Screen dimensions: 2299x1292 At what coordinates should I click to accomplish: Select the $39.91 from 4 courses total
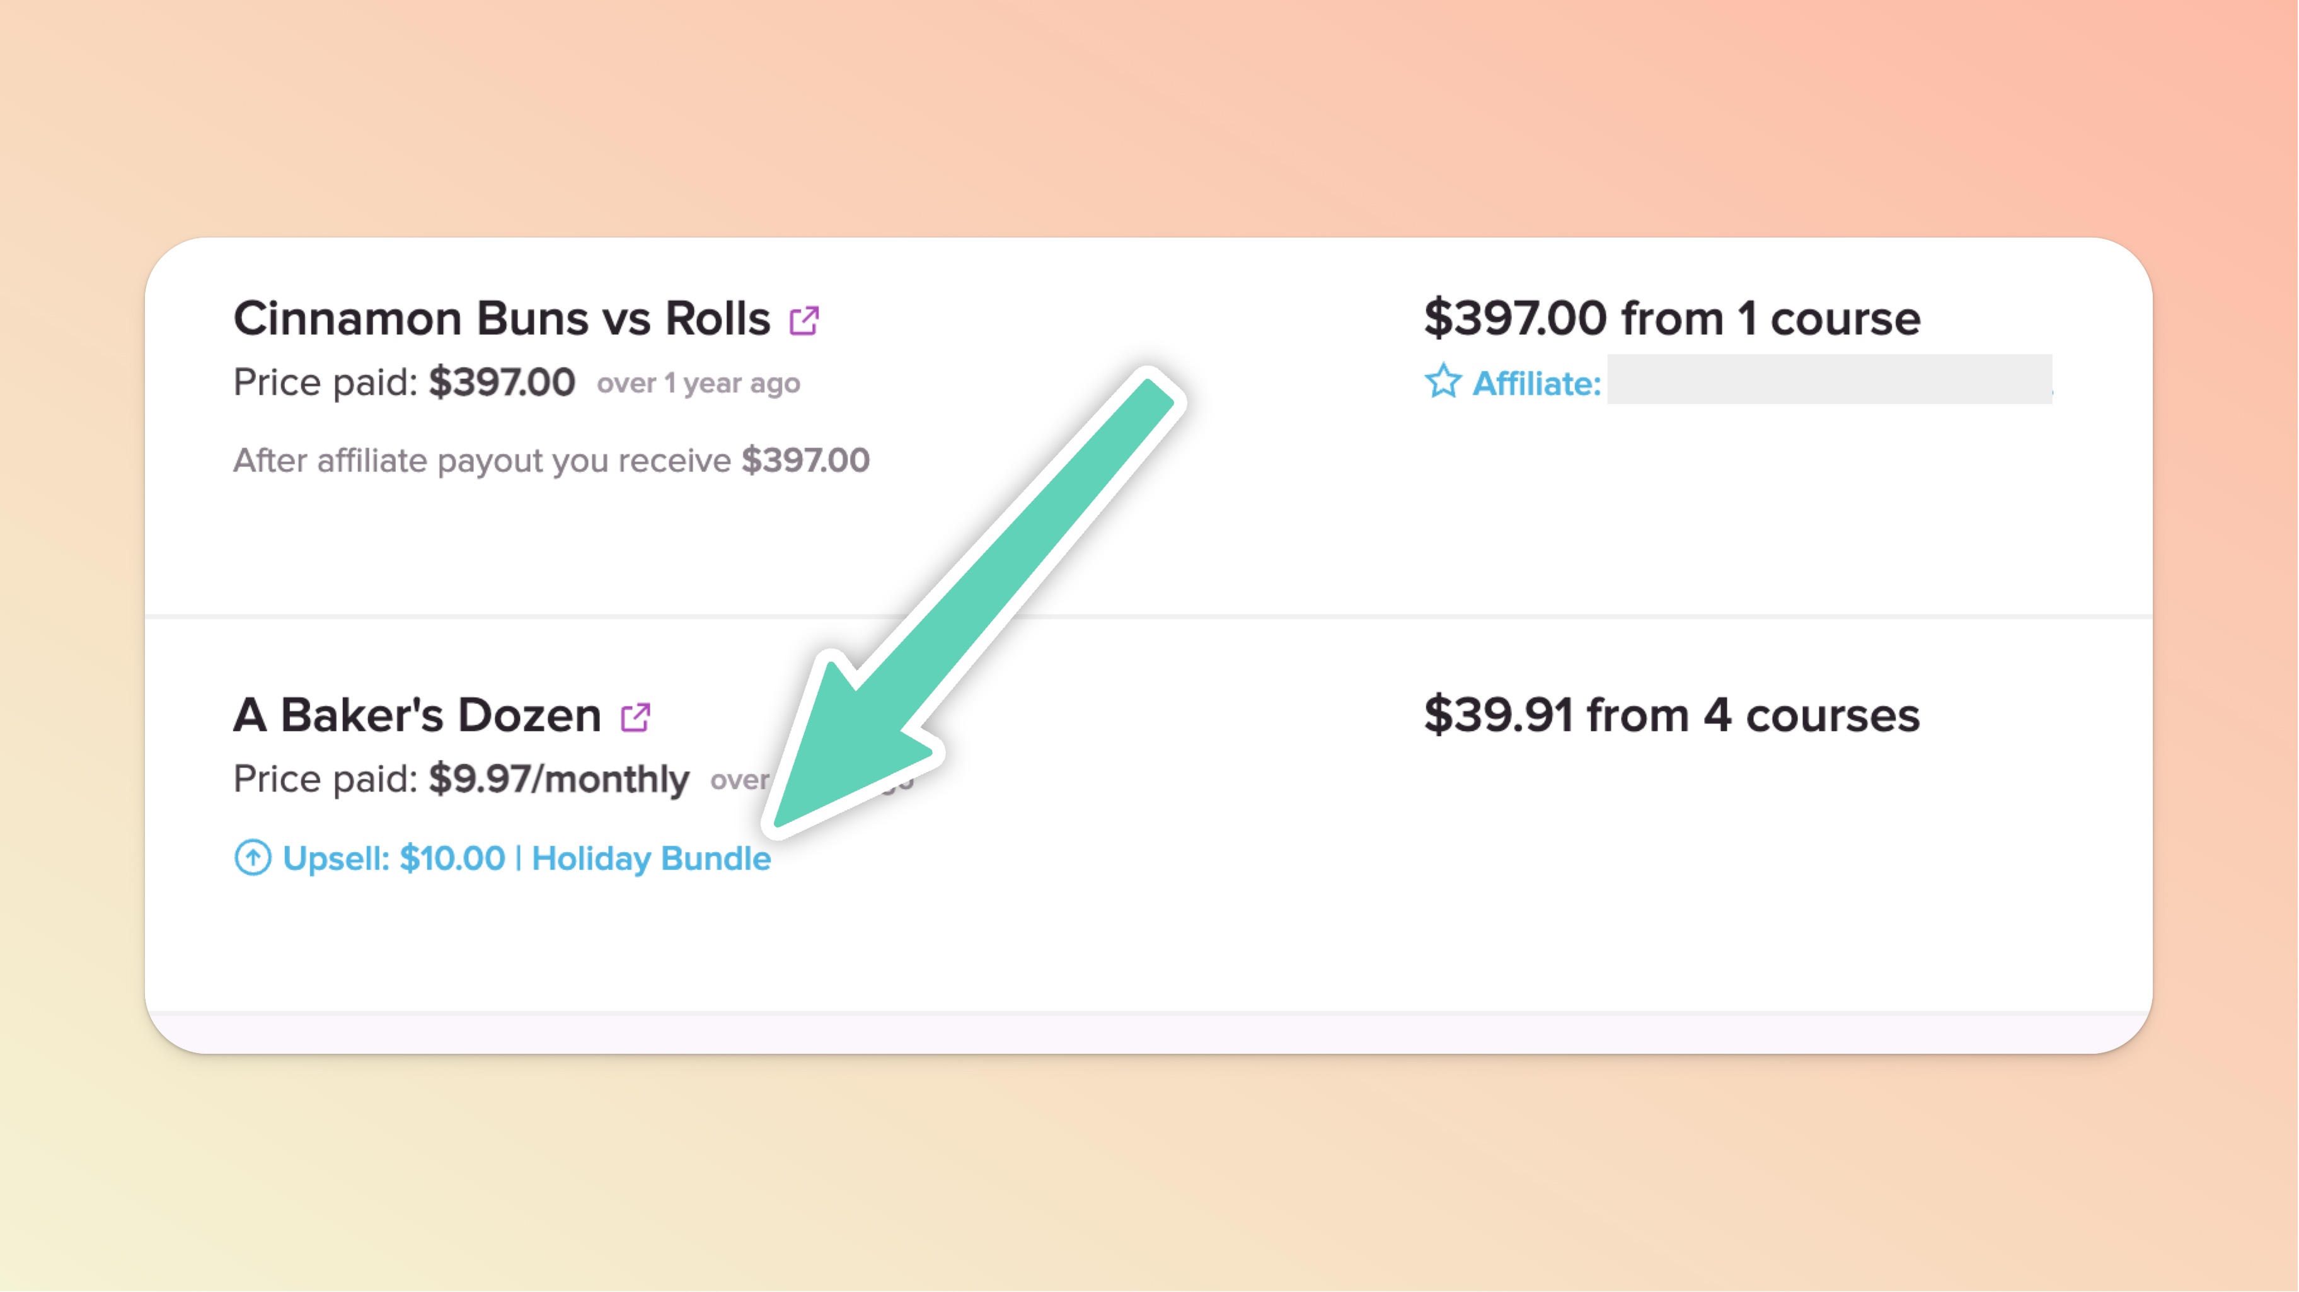point(1671,715)
